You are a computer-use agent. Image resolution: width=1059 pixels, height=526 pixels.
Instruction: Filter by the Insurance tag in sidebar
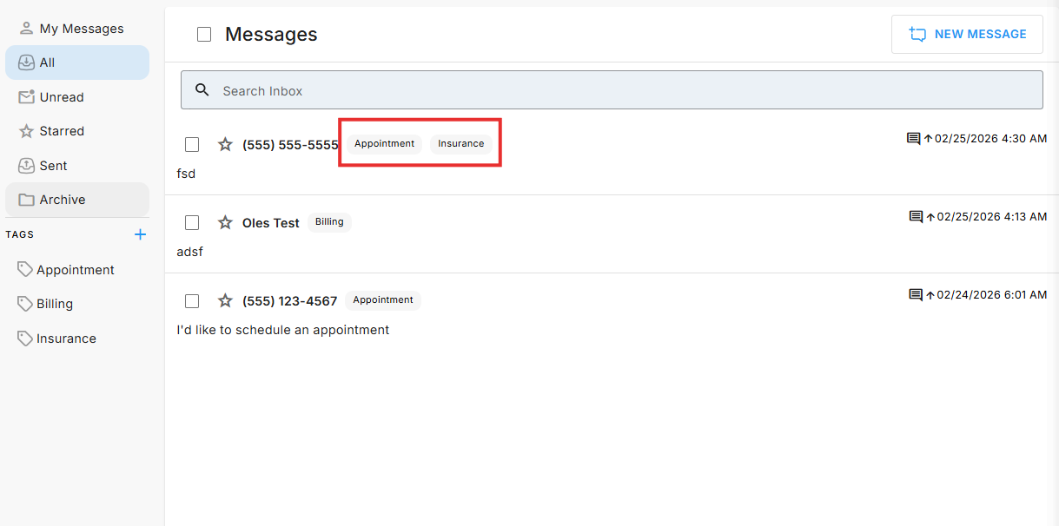66,339
